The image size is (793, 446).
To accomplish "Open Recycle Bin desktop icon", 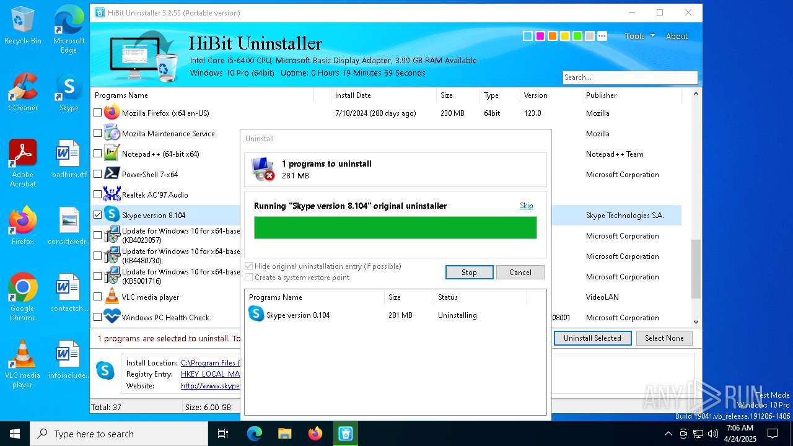I will [23, 27].
